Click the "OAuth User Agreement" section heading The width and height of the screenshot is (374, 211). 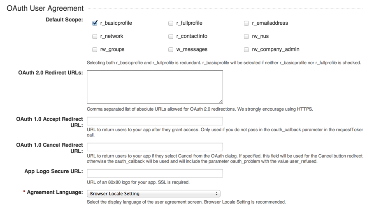(x=45, y=8)
